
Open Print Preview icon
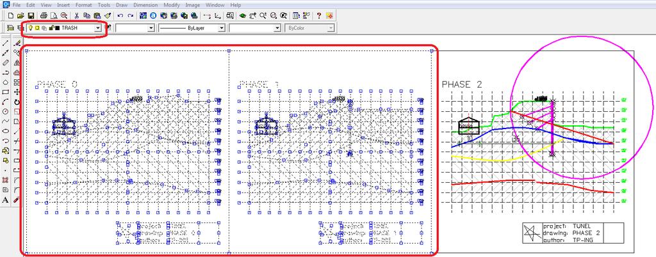(54, 16)
